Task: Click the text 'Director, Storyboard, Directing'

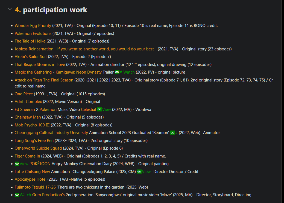Action: (224, 195)
